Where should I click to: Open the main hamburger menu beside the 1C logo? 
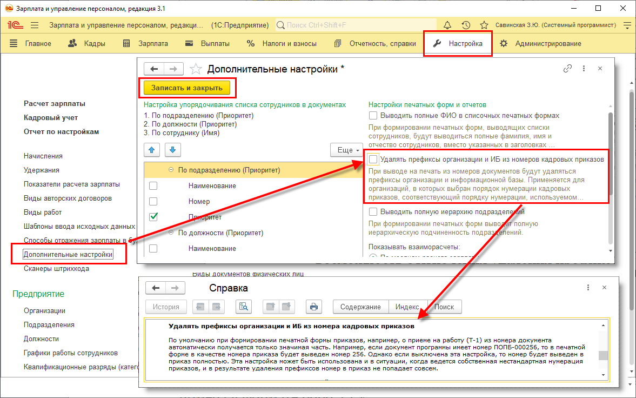(35, 25)
